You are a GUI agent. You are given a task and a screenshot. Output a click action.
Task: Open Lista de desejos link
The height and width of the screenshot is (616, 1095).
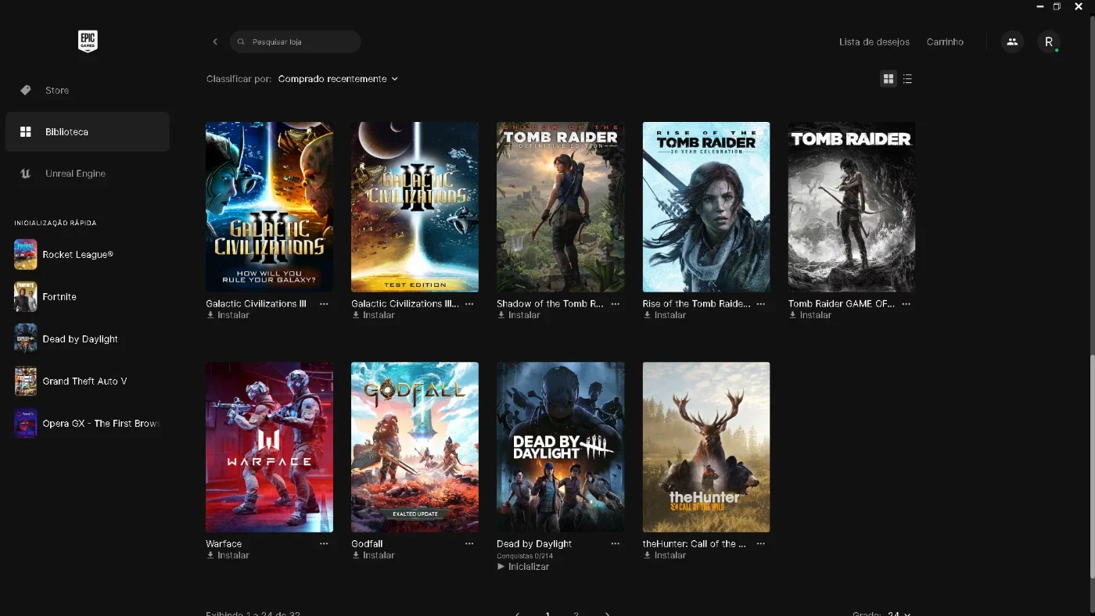coord(874,42)
